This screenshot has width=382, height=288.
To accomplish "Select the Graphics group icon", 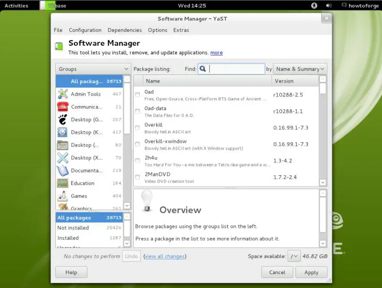I will point(63,207).
